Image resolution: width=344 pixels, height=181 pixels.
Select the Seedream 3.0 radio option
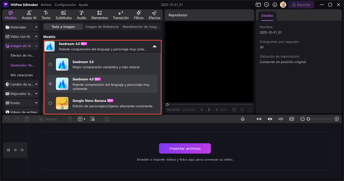[50, 64]
